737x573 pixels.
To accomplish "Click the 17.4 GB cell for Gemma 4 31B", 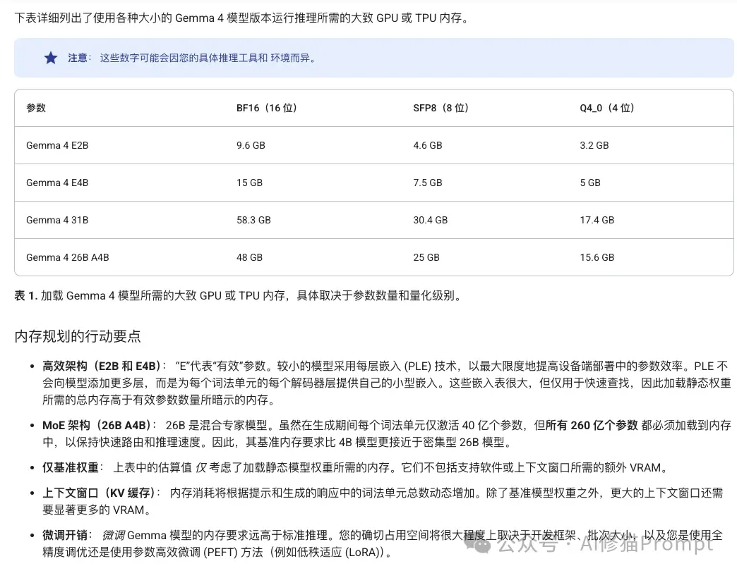I will (597, 220).
